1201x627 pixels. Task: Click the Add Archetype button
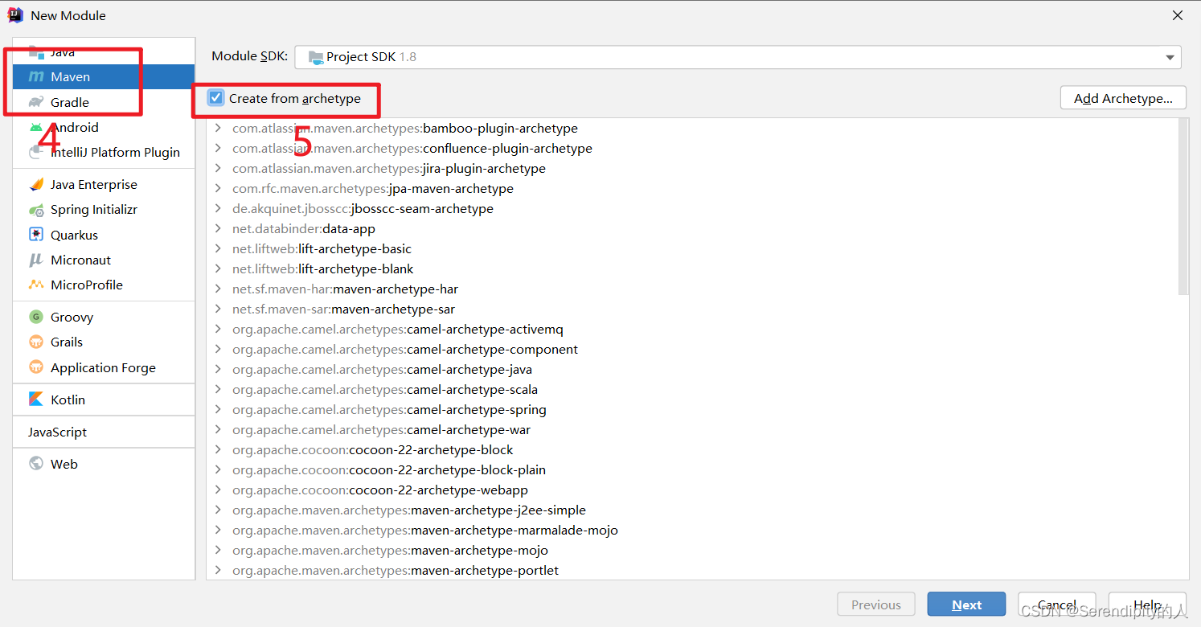pyautogui.click(x=1123, y=99)
